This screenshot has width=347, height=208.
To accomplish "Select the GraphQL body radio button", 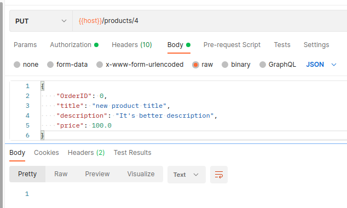I will coord(263,65).
